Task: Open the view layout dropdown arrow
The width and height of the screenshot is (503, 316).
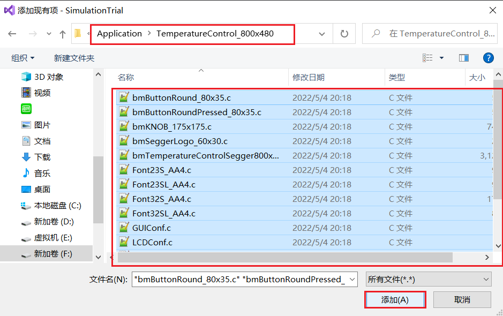Action: click(442, 57)
